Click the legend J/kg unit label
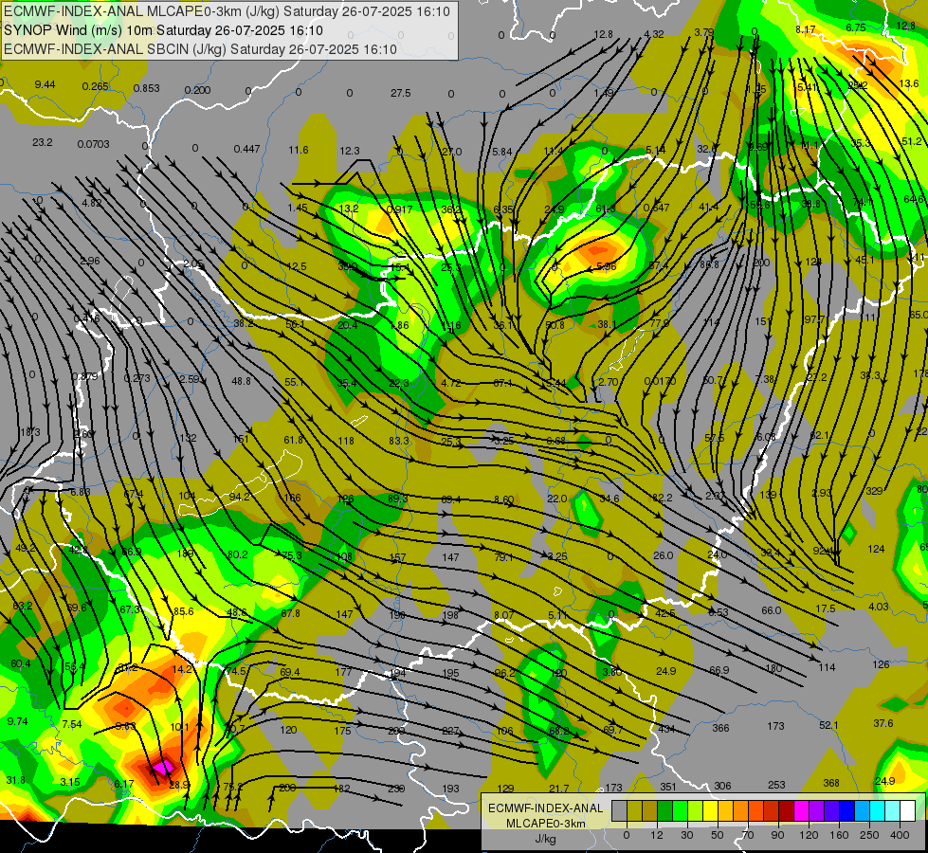This screenshot has height=853, width=928. point(545,839)
